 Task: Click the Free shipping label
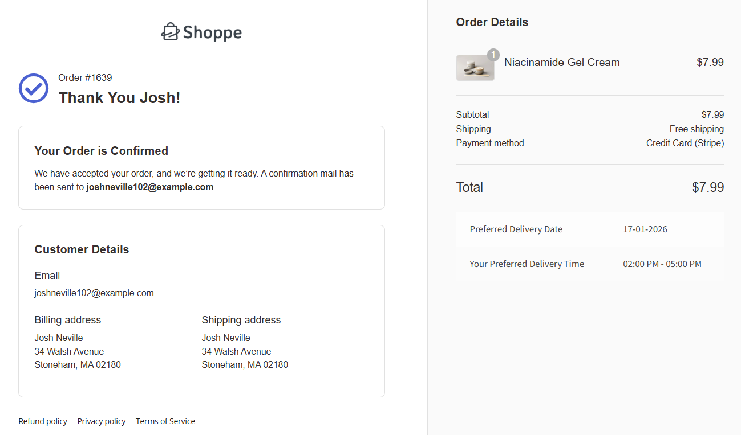(697, 129)
